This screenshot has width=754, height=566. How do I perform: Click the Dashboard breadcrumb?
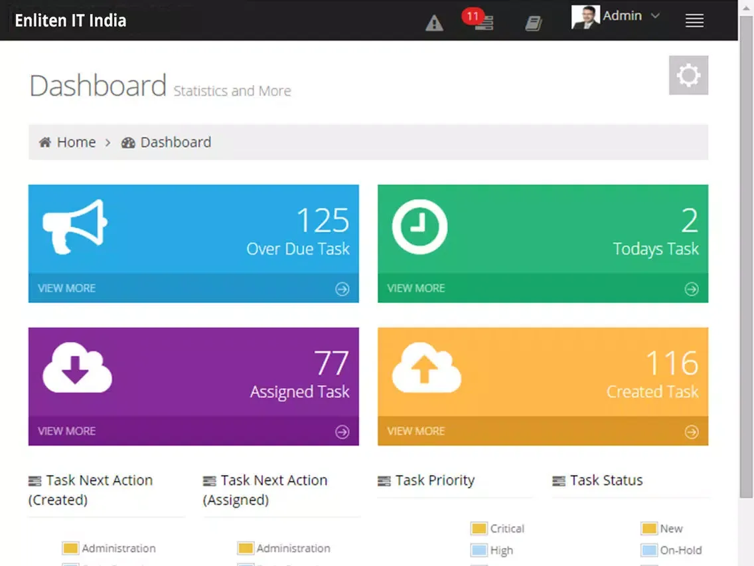point(175,142)
